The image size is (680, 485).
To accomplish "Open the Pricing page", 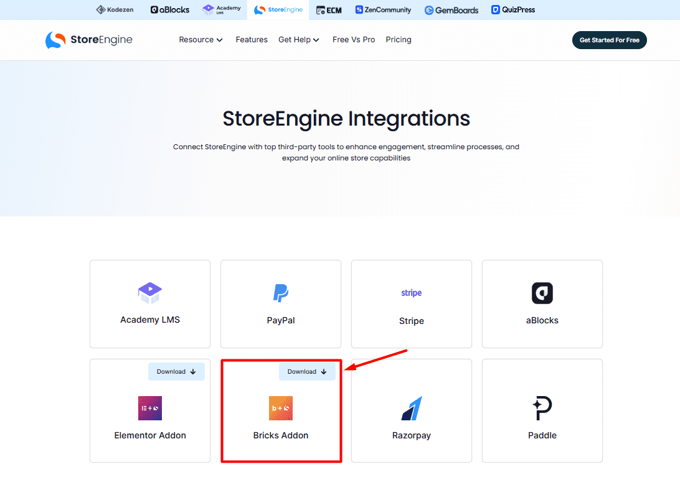I will tap(398, 39).
